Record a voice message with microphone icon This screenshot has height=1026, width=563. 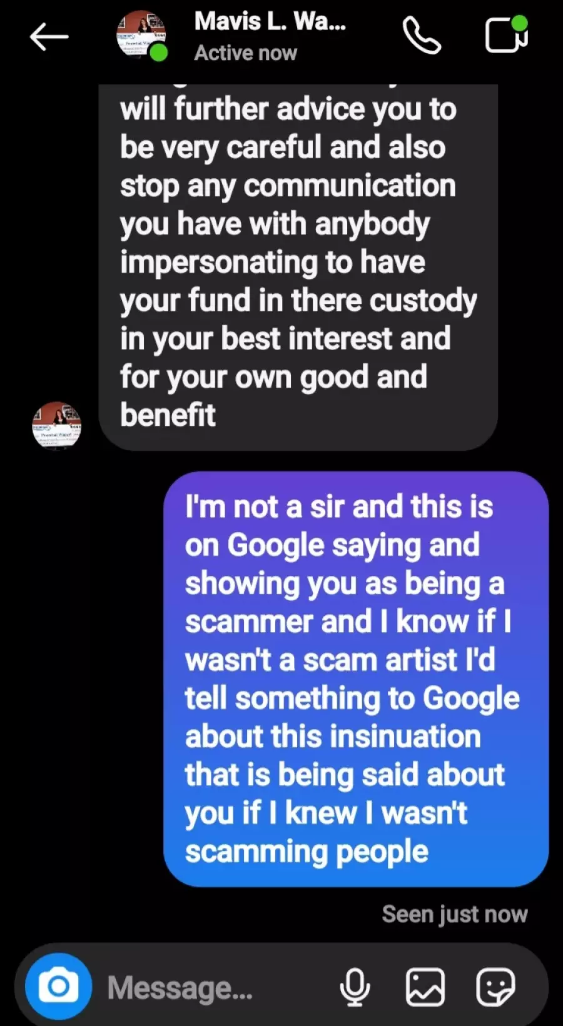coord(355,987)
